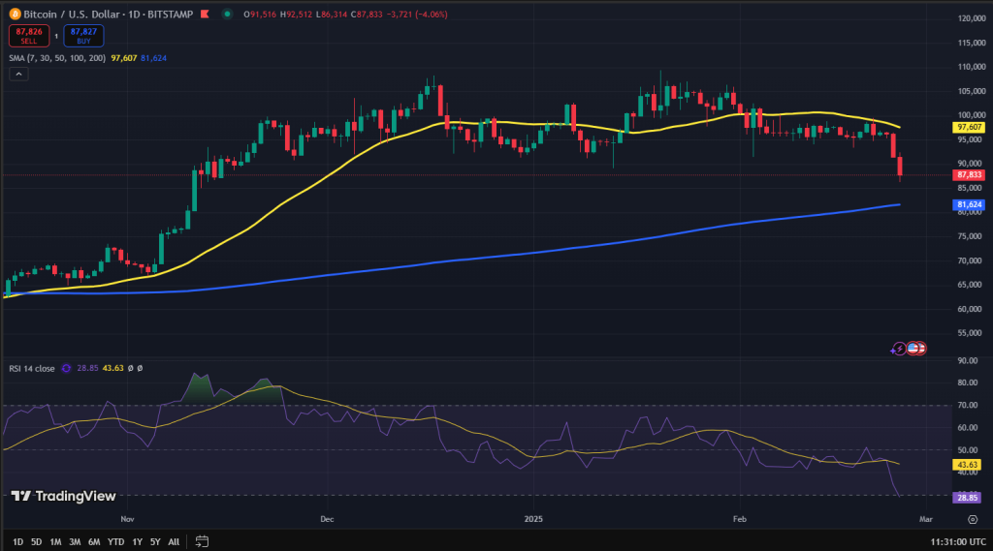Click yellow 97,607 label on price axis
Screen dimensions: 993x551
[x=969, y=127]
